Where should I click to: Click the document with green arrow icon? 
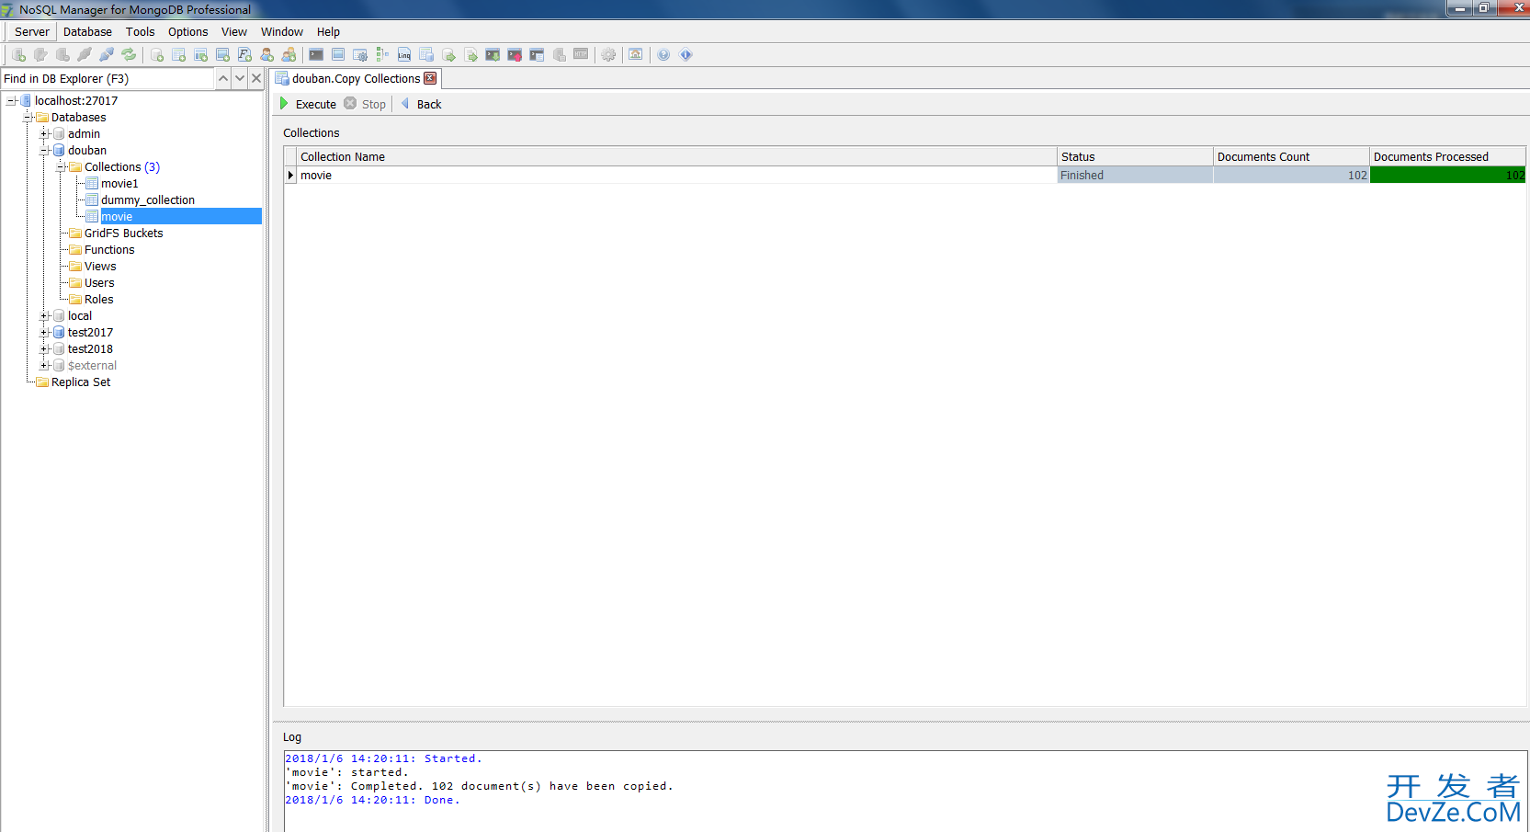470,55
